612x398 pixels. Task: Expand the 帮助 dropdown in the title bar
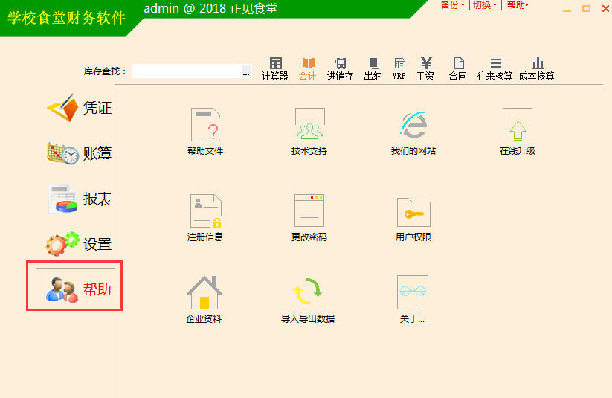click(518, 5)
